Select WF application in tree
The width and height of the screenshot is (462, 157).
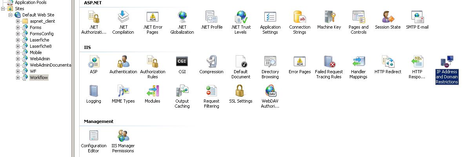[33, 71]
